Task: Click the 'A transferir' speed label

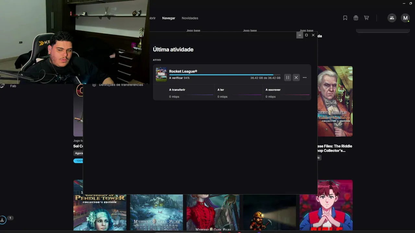Action: (x=177, y=90)
